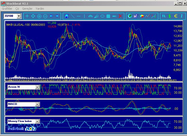Expand the Money Flow Index dropdown
The width and height of the screenshot is (187, 136).
(x=37, y=121)
